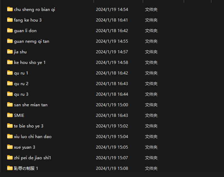Select the xue yuan 3 folder icon
The height and width of the screenshot is (177, 224).
pos(10,147)
